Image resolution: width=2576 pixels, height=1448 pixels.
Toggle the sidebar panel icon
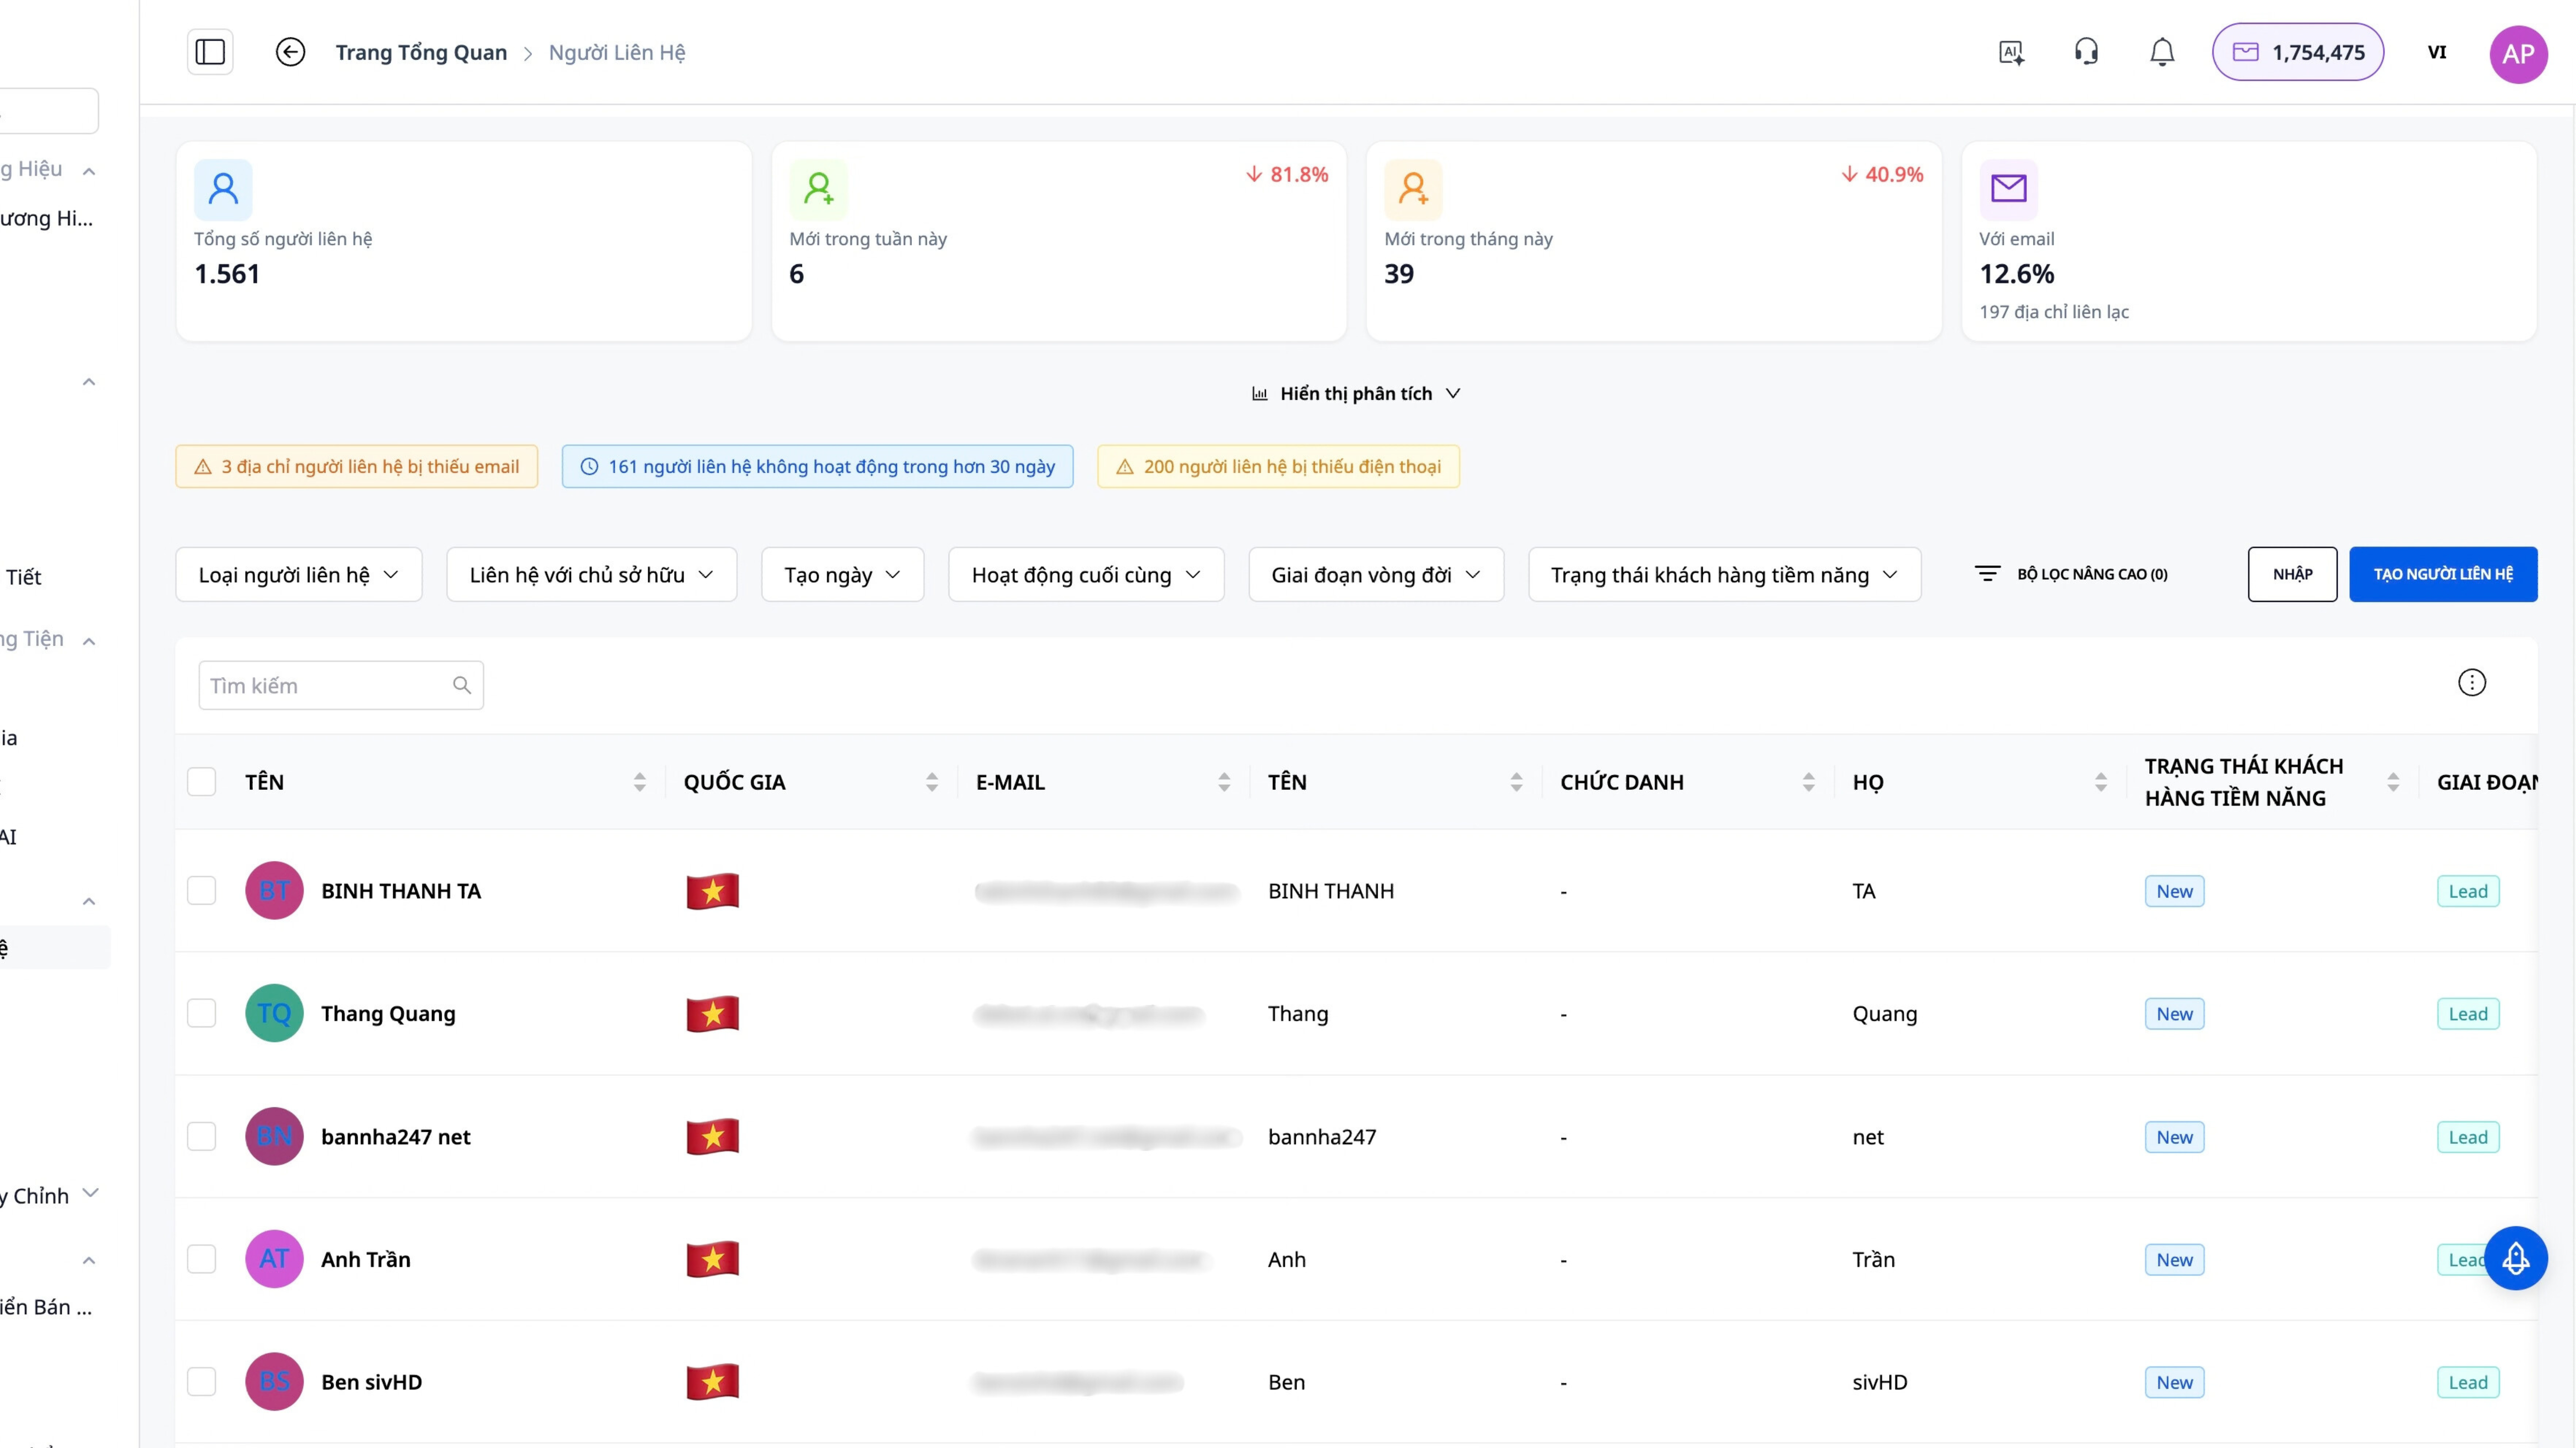[210, 52]
